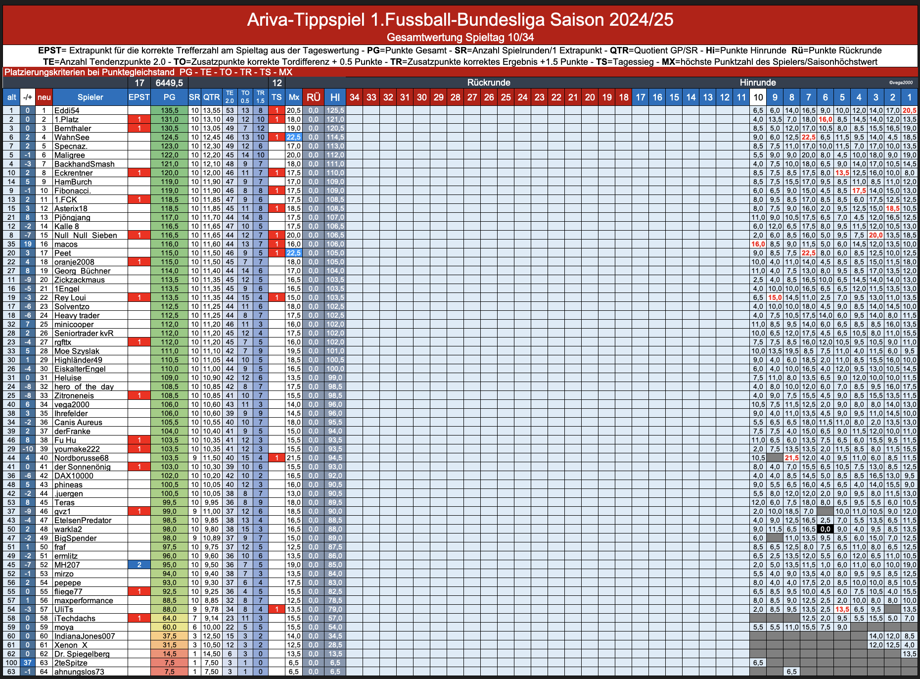Click the 'SR' column header
920x679 pixels.
tap(194, 97)
